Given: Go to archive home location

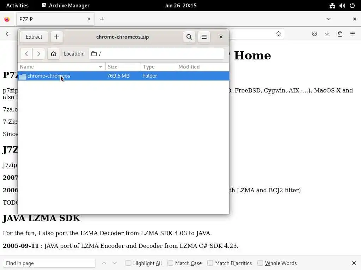Looking at the screenshot, I should point(54,54).
